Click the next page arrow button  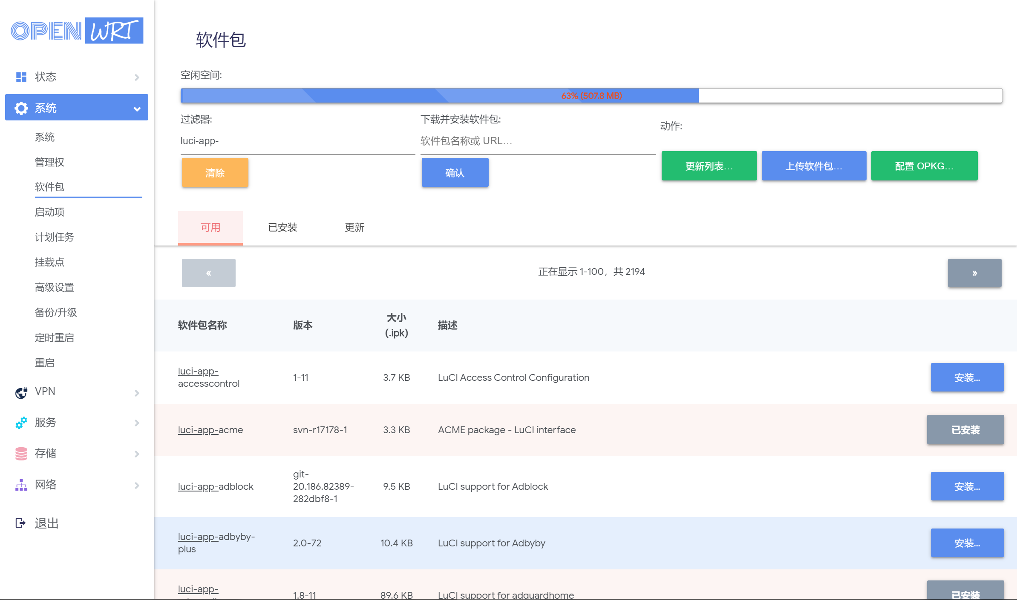pos(975,273)
